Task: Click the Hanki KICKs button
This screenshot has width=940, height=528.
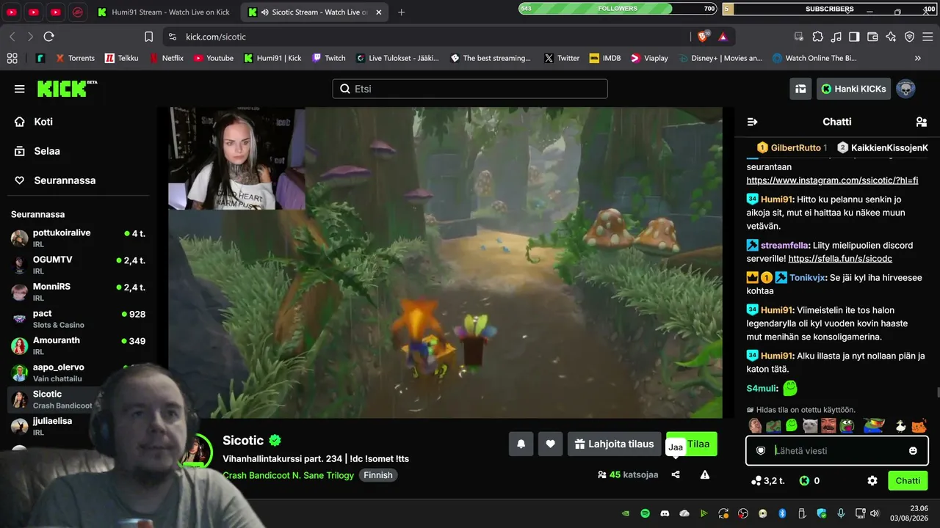Action: (x=853, y=89)
